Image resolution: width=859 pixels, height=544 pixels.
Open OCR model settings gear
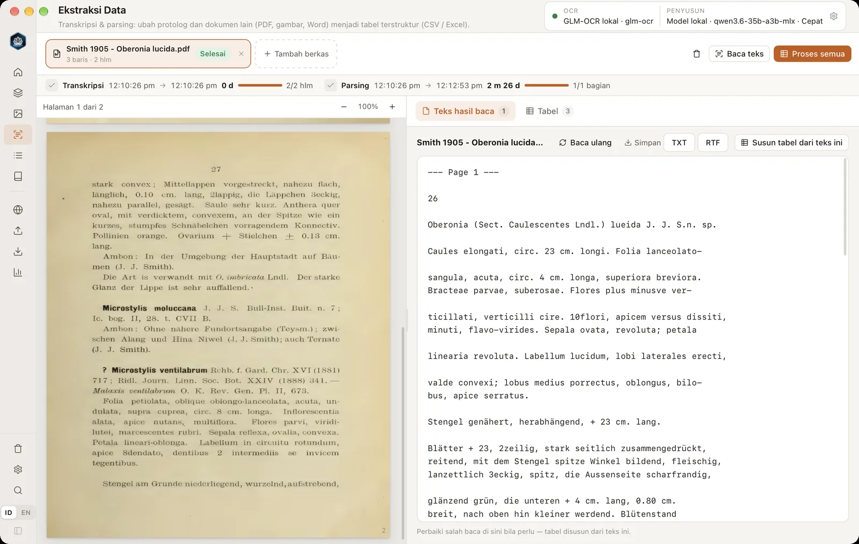[x=834, y=16]
